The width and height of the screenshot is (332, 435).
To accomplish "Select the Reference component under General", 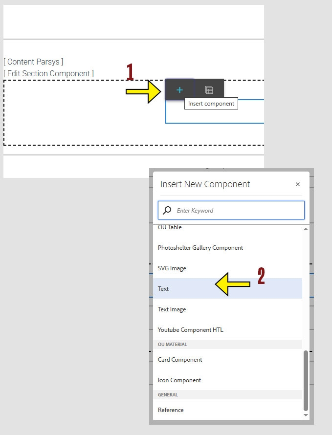I will point(227,410).
